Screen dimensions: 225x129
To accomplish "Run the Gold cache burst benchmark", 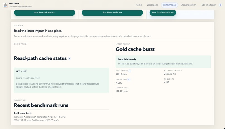I will (x=163, y=13).
